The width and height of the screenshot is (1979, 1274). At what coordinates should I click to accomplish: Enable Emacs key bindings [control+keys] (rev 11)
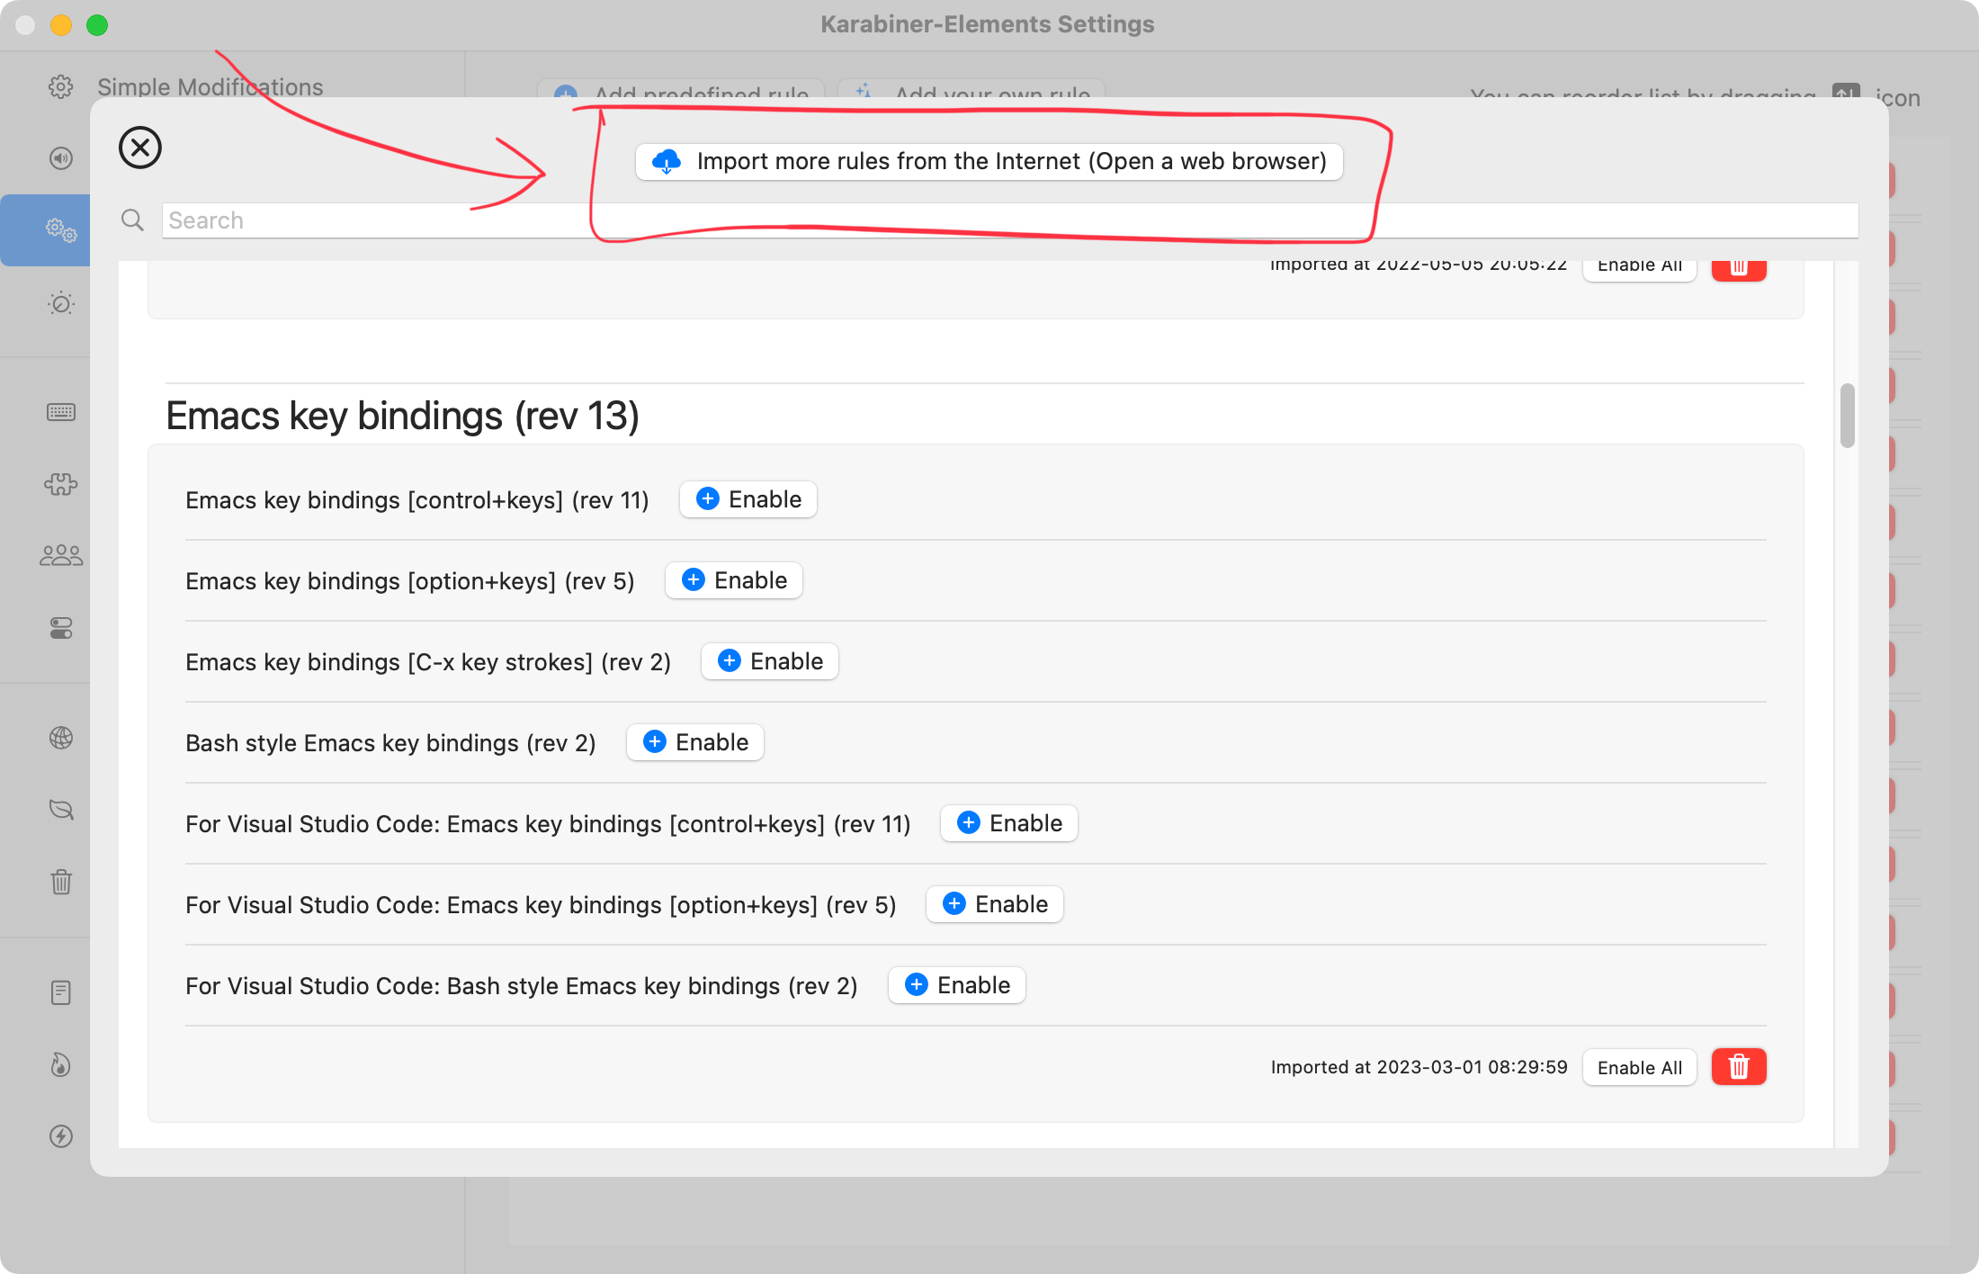coord(748,499)
